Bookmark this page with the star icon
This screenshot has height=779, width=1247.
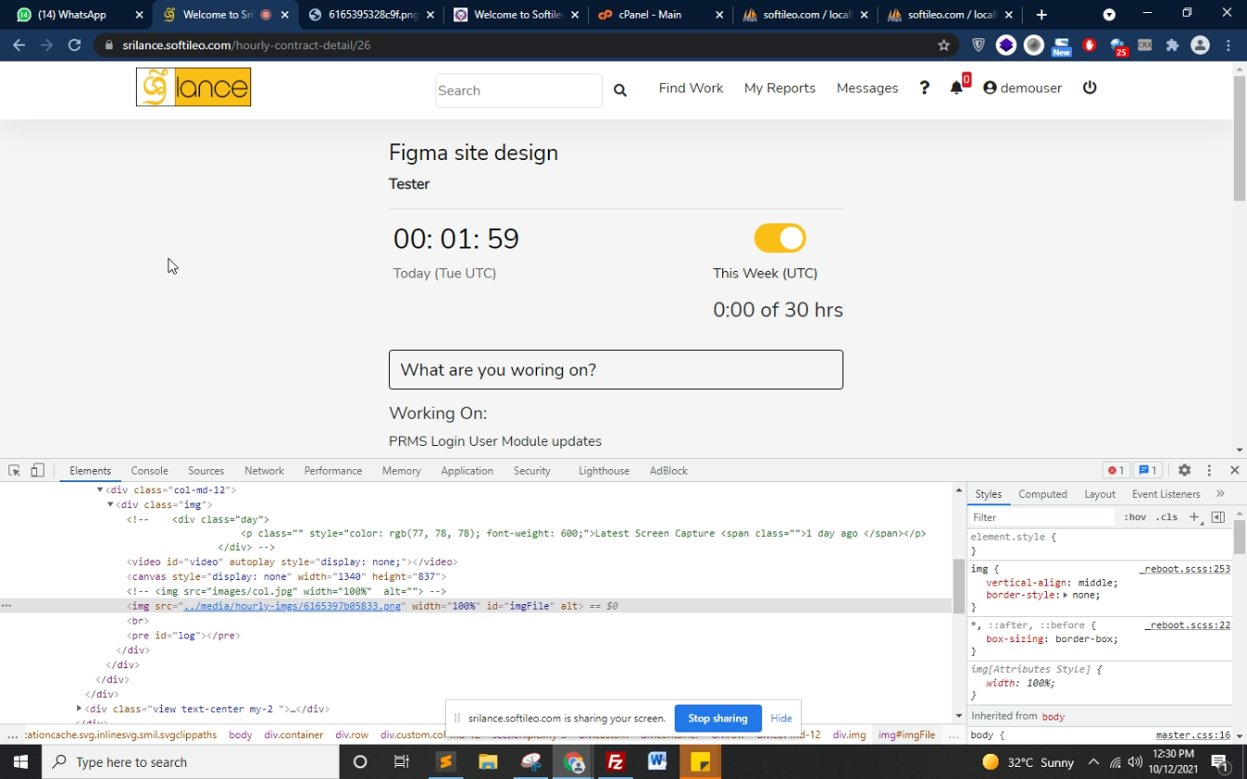(944, 45)
